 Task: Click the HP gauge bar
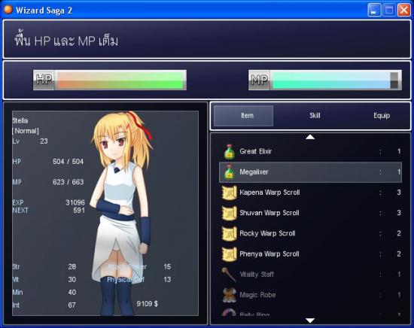point(110,80)
